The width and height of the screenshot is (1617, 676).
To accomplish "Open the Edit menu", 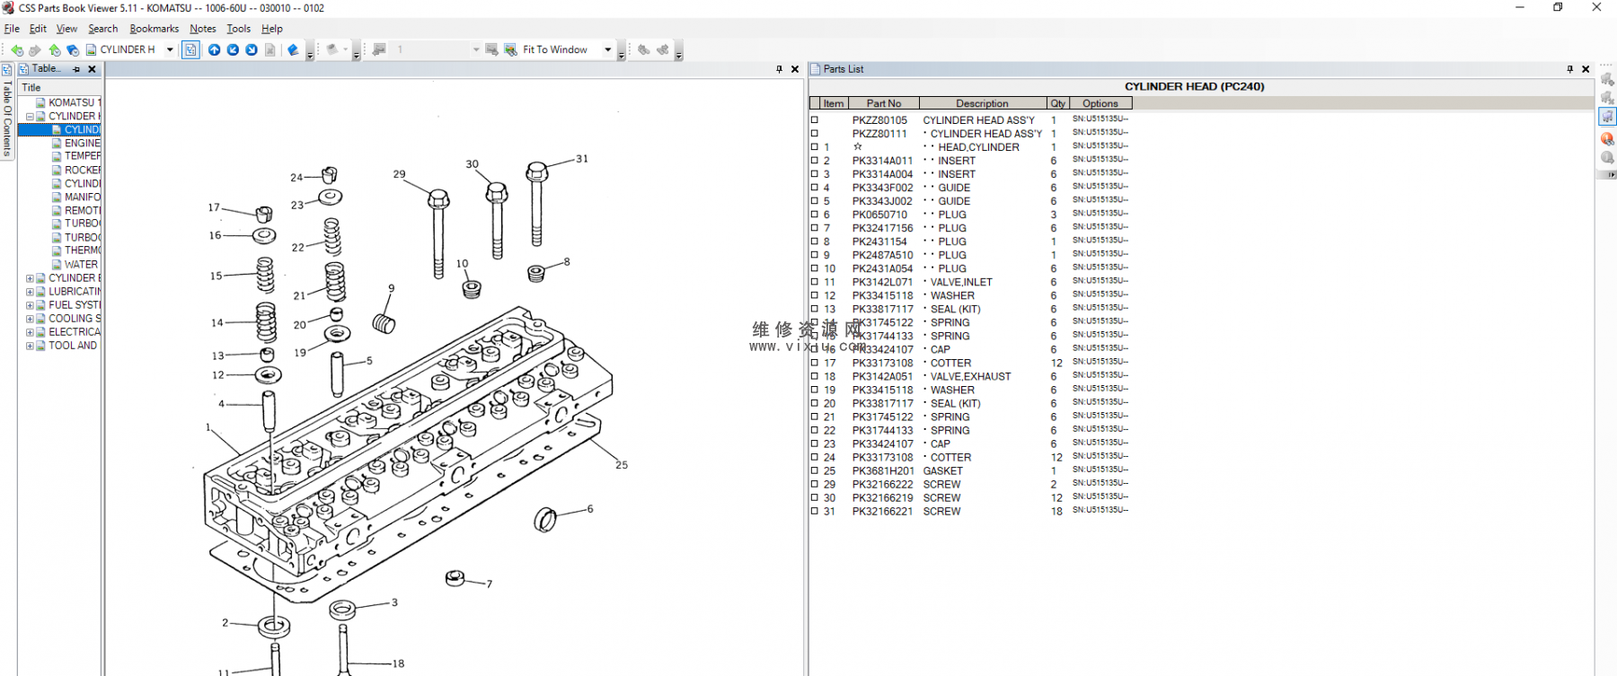I will (38, 29).
